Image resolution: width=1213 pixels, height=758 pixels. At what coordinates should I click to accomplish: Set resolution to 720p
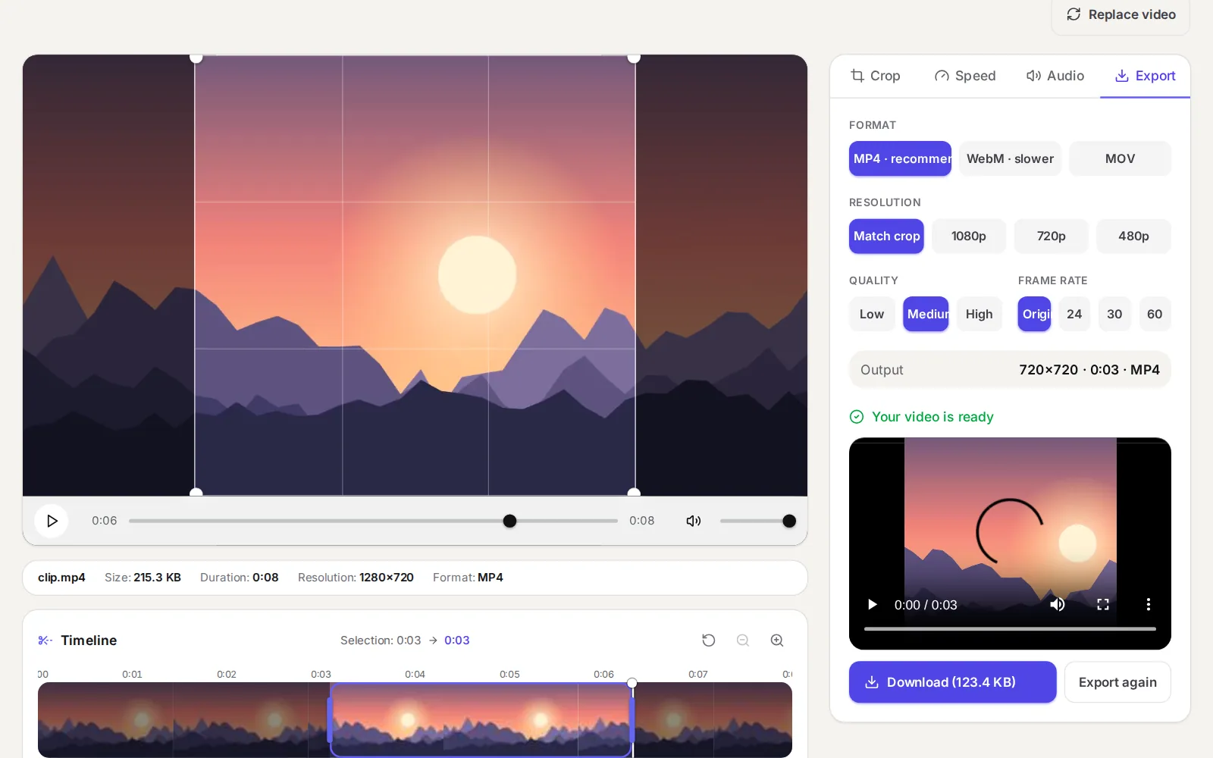1051,236
